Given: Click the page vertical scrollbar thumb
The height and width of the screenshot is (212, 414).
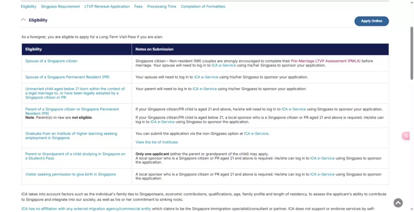Looking at the screenshot, I should (412, 53).
